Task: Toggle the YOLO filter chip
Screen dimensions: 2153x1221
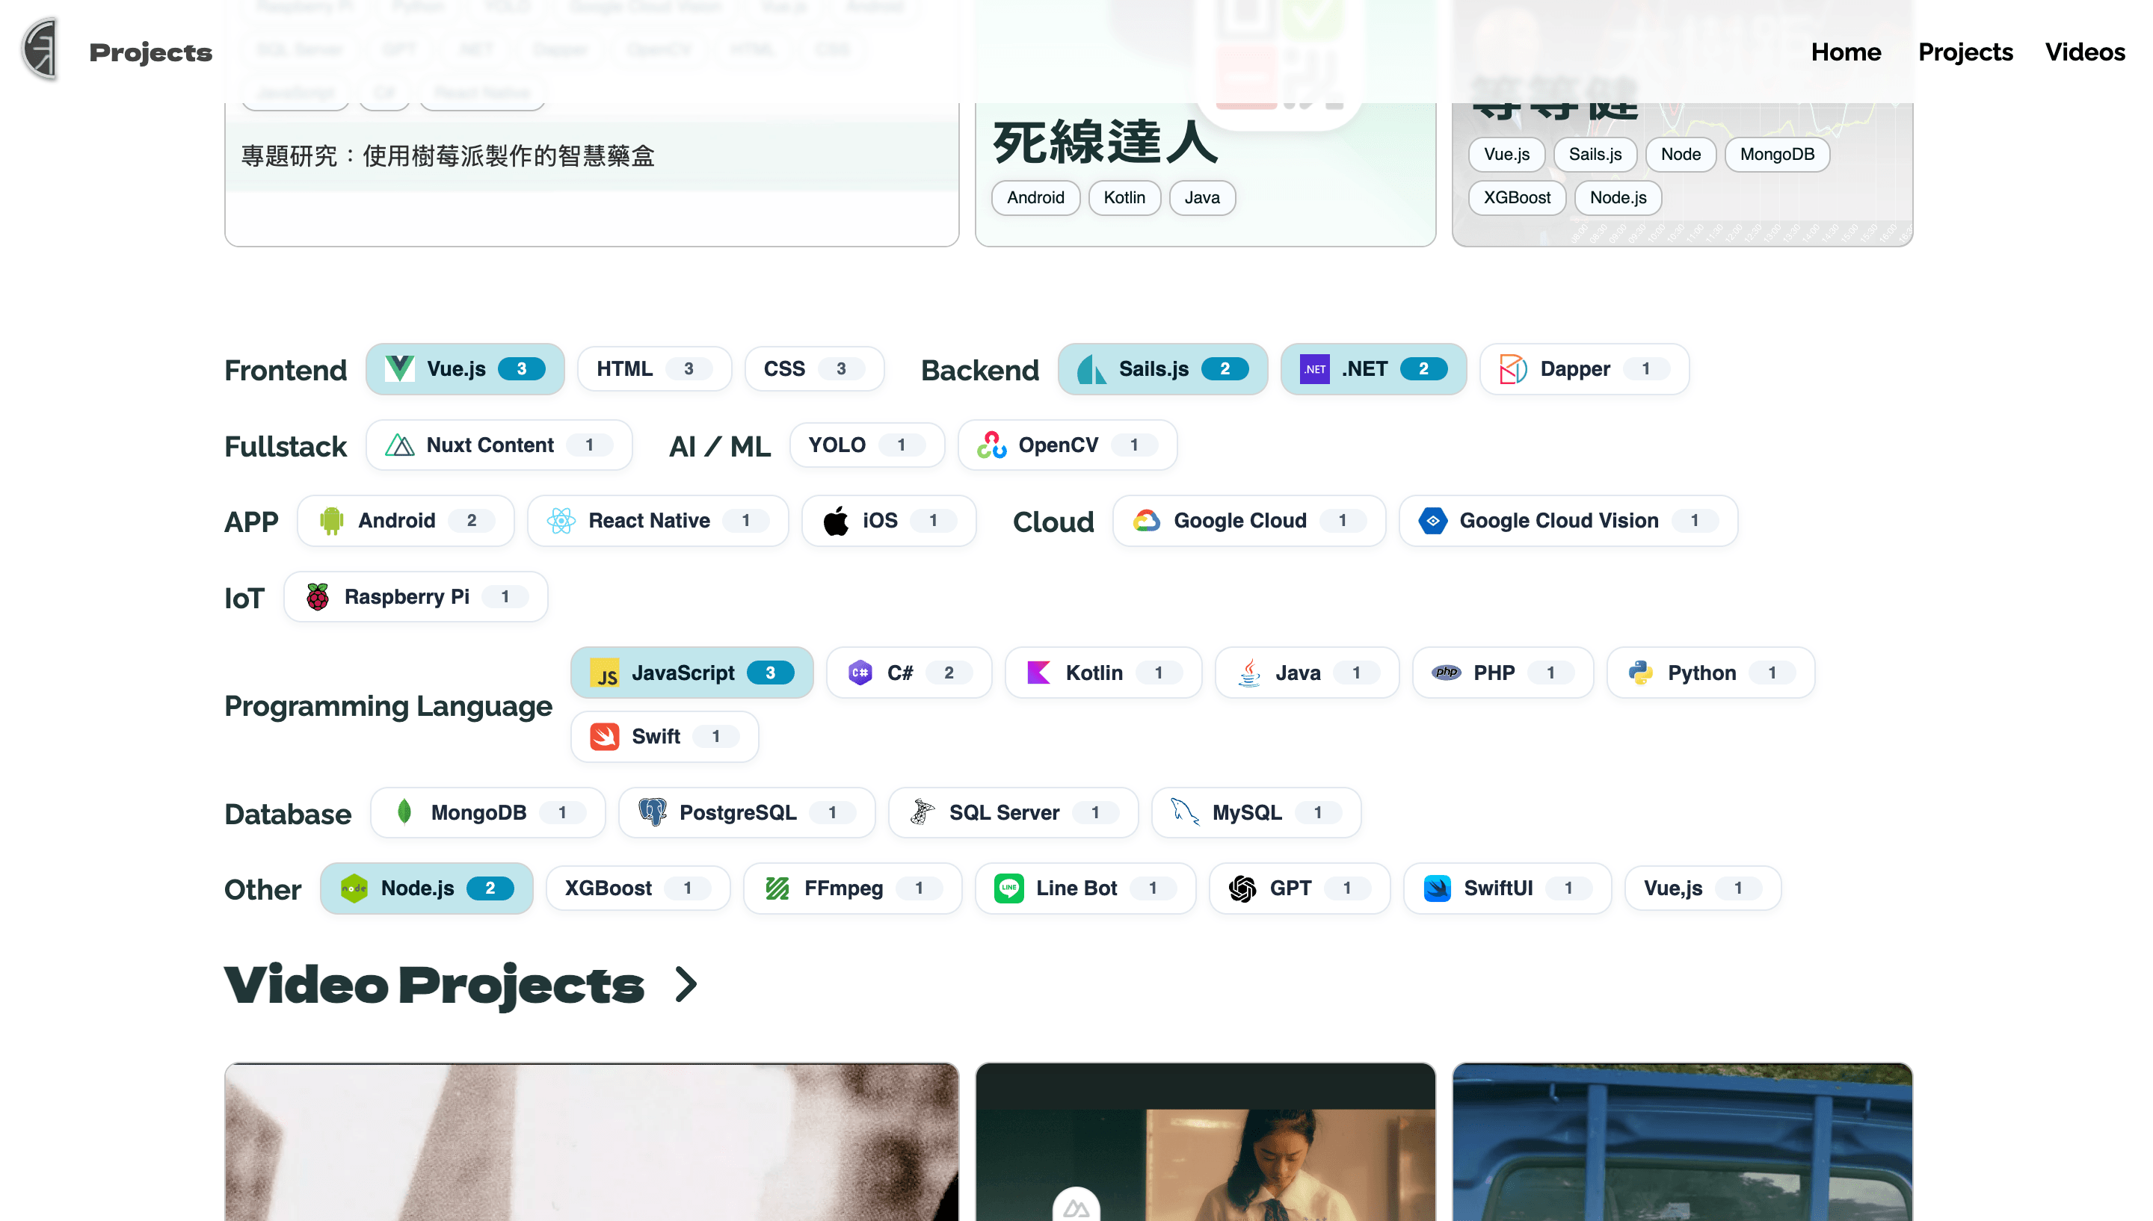Action: coord(866,445)
